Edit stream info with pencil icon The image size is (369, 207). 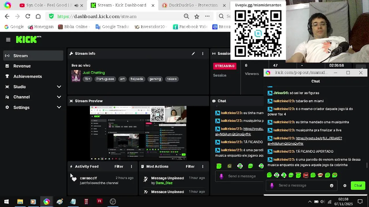click(x=193, y=53)
